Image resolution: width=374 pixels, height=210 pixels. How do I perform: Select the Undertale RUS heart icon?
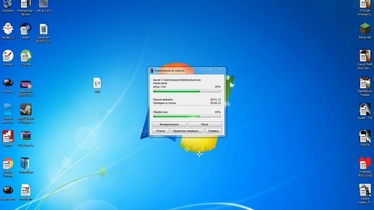365,167
